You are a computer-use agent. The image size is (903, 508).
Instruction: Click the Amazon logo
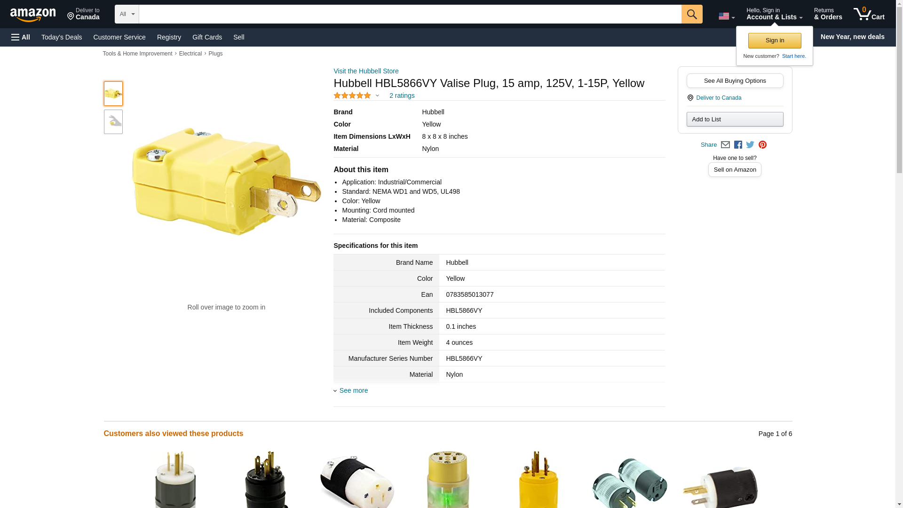click(x=33, y=15)
